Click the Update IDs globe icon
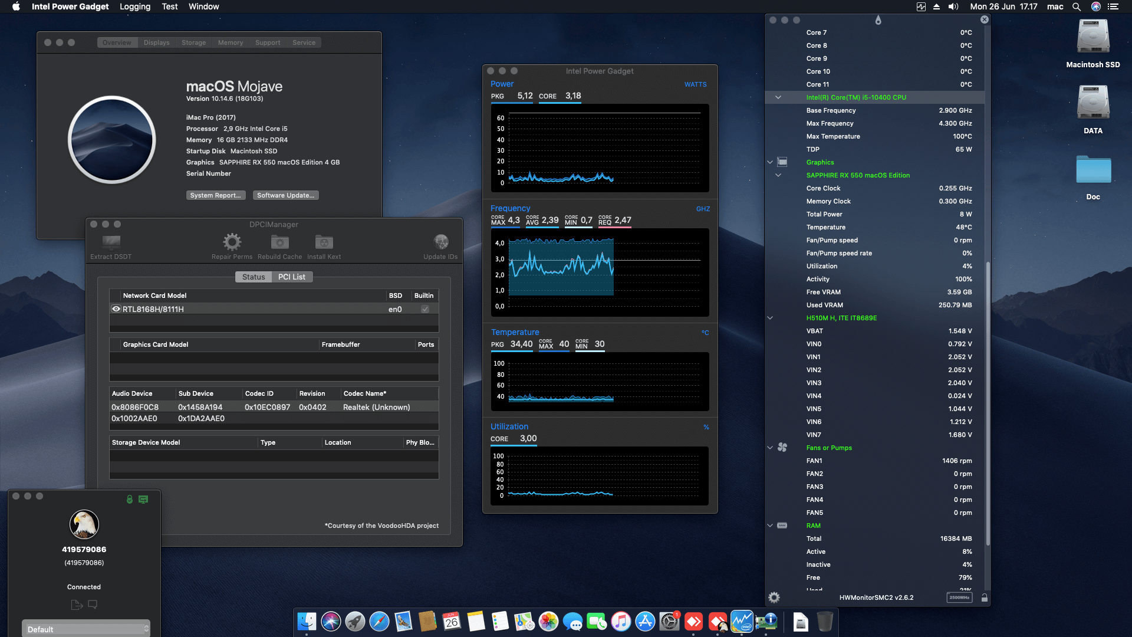1132x637 pixels. [441, 242]
